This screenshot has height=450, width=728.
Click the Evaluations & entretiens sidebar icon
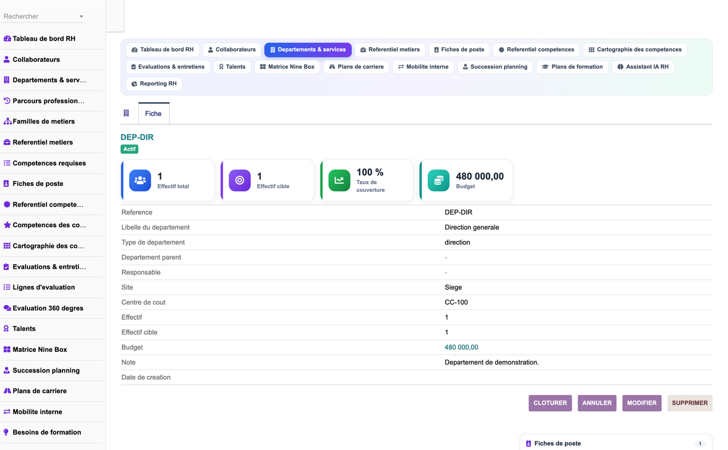(7, 266)
